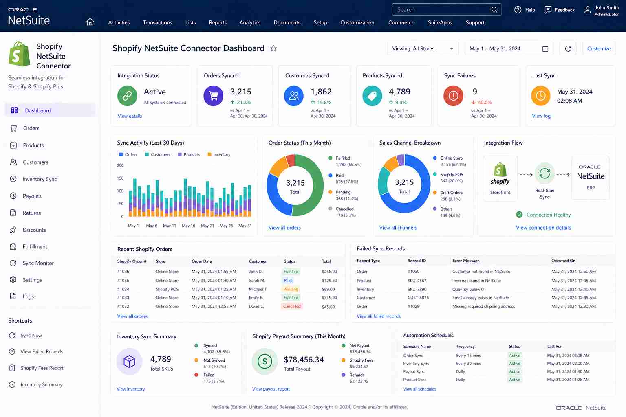Click the Integration Status link icon
The width and height of the screenshot is (626, 417).
pos(127,96)
